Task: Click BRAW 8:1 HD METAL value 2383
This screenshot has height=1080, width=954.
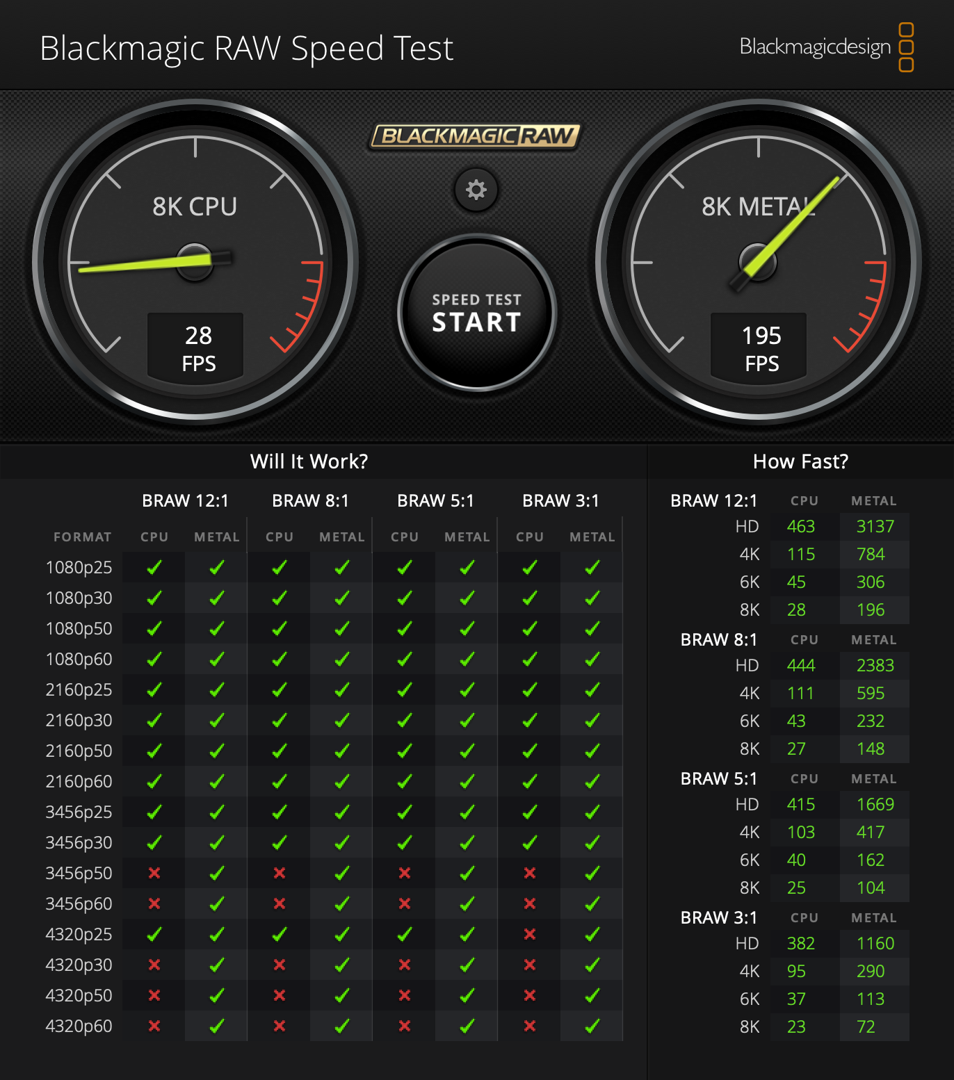Action: point(875,665)
